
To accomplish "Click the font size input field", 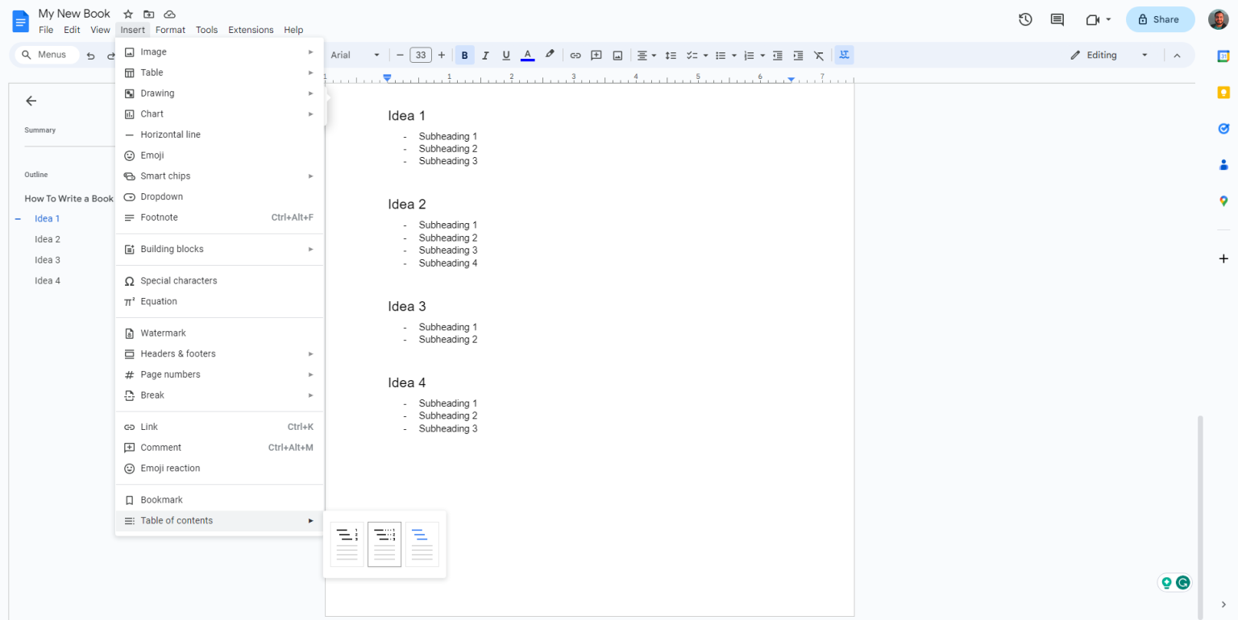I will point(420,55).
